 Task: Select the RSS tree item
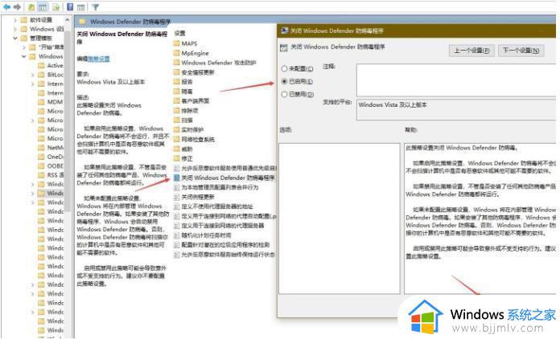[54, 174]
